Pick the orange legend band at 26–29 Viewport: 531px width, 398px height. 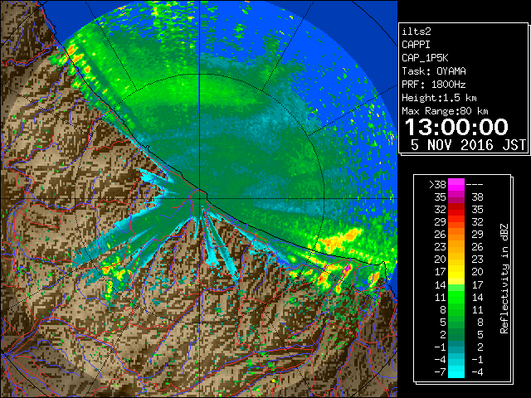(x=456, y=235)
